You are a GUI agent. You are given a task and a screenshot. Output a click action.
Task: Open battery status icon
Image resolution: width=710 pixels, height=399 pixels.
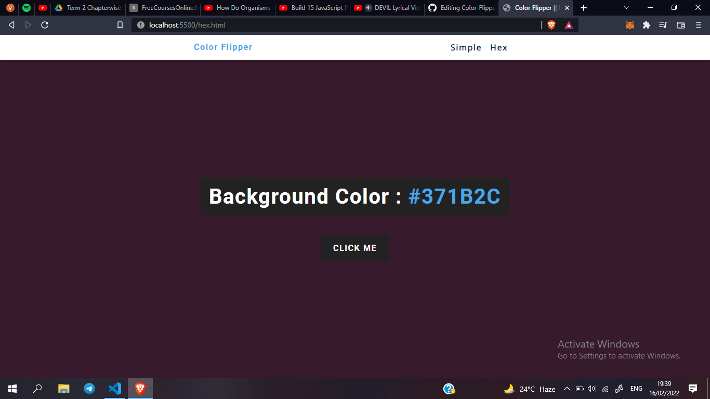(x=580, y=389)
